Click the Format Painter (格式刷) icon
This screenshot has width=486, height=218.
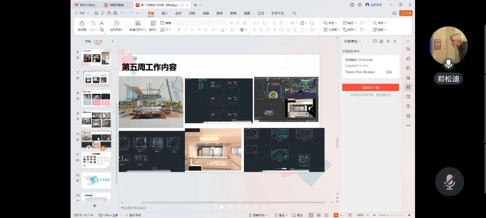82,23
